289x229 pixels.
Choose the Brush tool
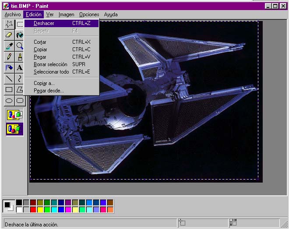tap(20, 57)
